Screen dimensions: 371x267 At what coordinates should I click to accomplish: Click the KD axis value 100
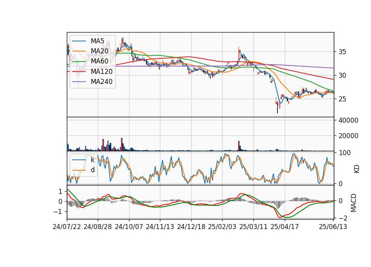pyautogui.click(x=345, y=153)
